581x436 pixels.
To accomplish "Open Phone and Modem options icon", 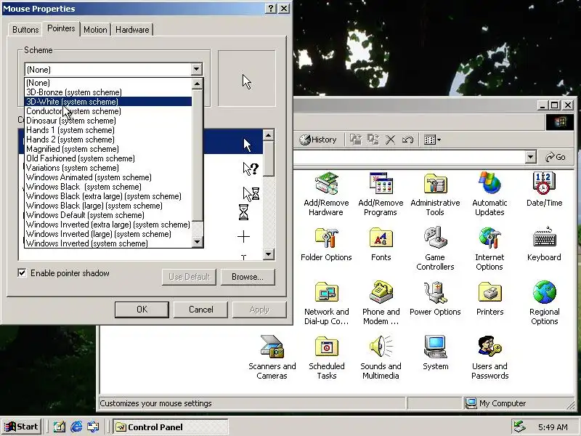I will coord(381,303).
